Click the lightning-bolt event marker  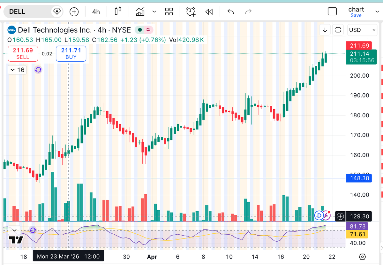(x=326, y=215)
